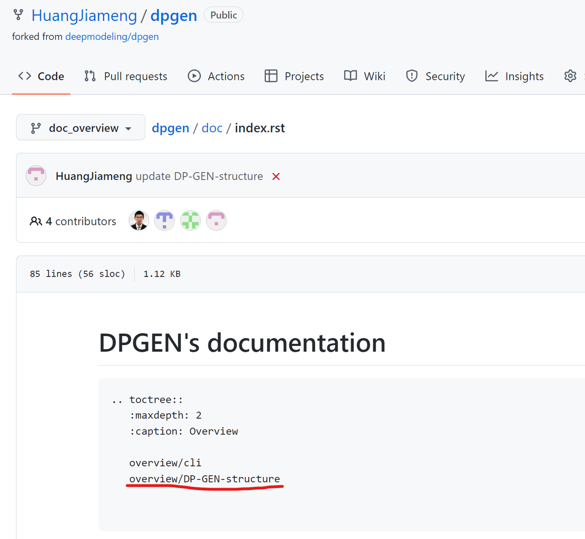
Task: Click the branch icon in the branch selector
Action: (36, 128)
